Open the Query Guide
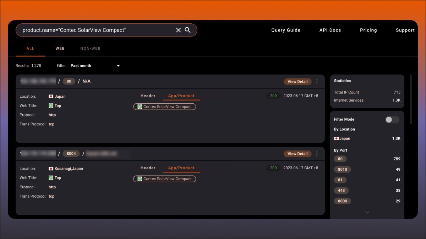Image resolution: width=426 pixels, height=239 pixels. tap(286, 30)
